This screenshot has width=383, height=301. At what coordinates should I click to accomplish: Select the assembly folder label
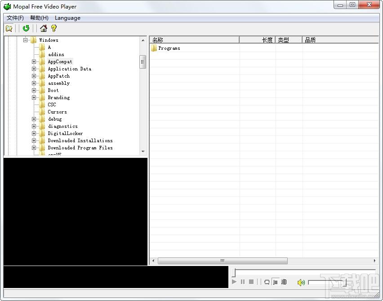coord(59,83)
